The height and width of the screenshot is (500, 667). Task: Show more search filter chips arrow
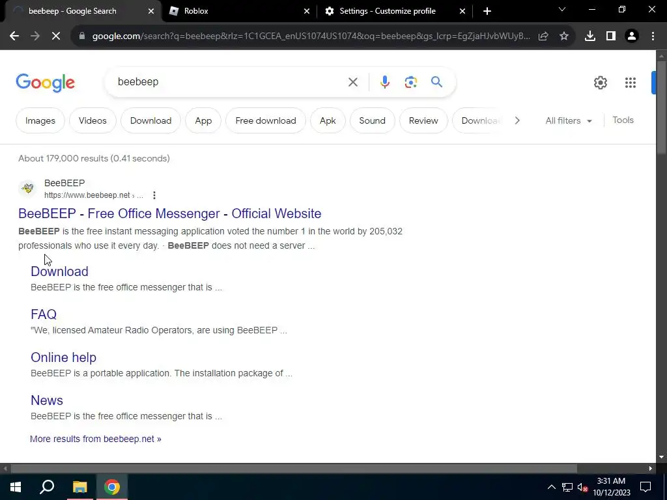(517, 120)
